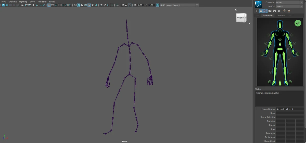
Task: Click the Save Skeleton Definition disk icon
Action: click(x=274, y=11)
